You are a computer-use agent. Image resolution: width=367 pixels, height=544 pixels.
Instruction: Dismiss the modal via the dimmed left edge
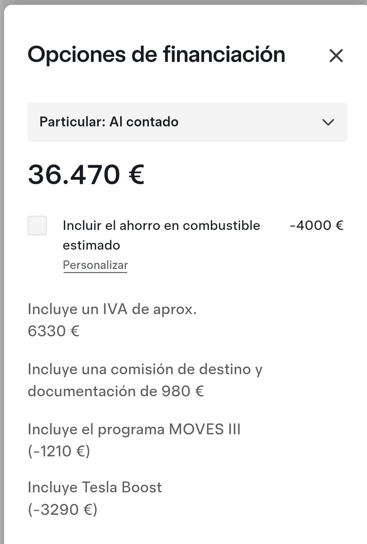coord(2,272)
